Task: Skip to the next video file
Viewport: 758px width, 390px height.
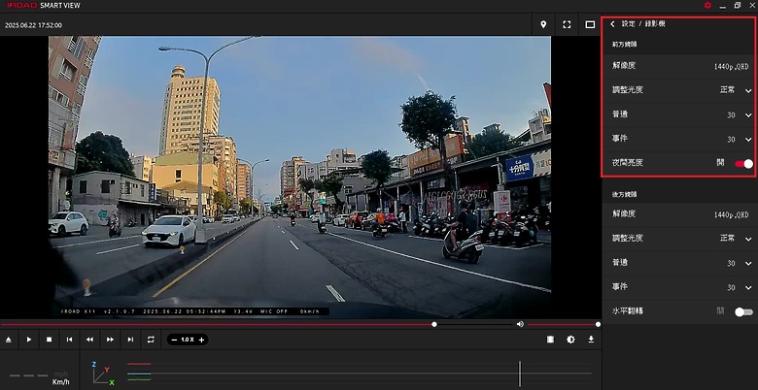Action: [130, 340]
